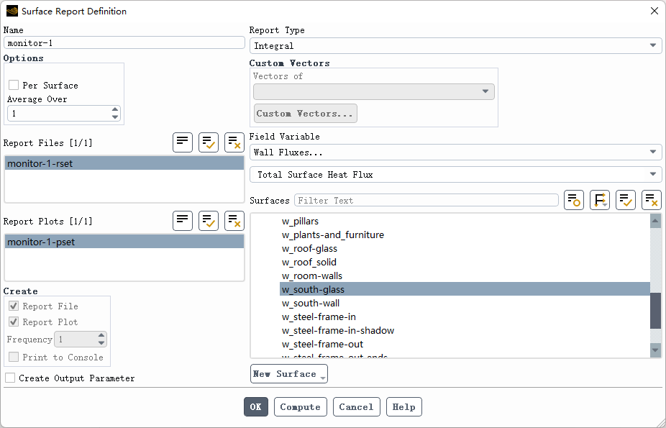Deselect all Report Files icon
666x428 pixels.
[x=234, y=142]
